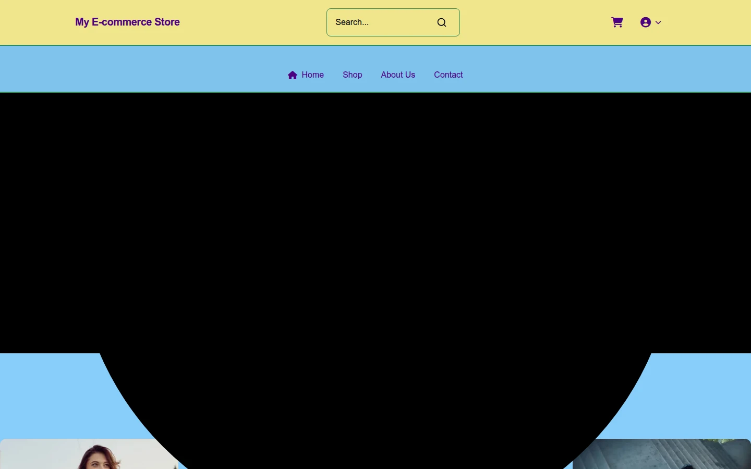Go to the Home nav link
Viewport: 751px width, 469px height.
click(306, 75)
